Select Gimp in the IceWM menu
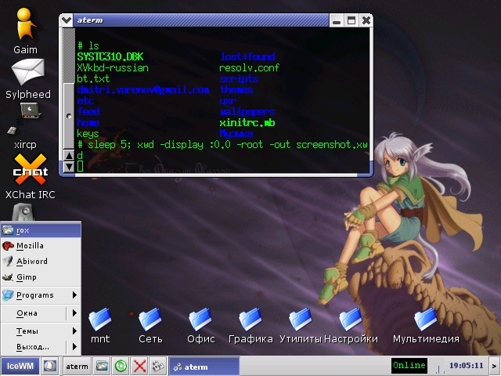This screenshot has width=501, height=376. point(41,277)
